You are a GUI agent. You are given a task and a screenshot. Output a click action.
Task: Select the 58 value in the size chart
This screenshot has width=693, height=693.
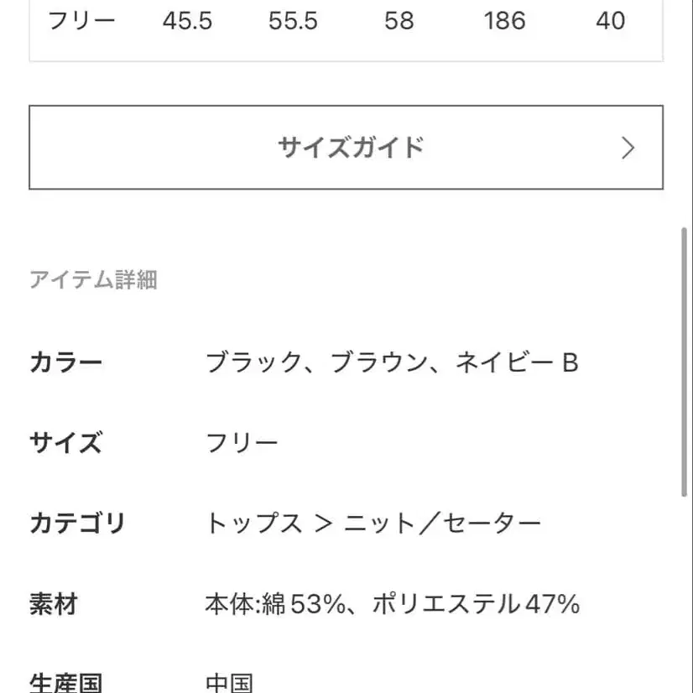point(399,22)
